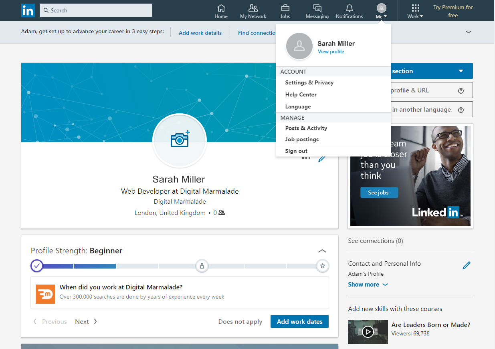495x349 pixels.
Task: Click camera icon to add profile photo
Action: click(180, 141)
